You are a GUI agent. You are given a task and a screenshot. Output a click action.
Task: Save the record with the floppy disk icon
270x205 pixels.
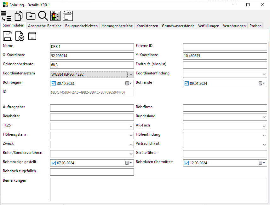8,36
